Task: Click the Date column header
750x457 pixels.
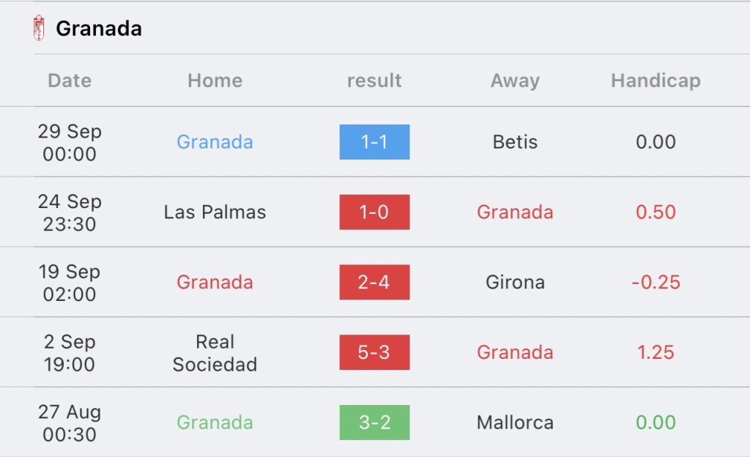Action: coord(70,81)
